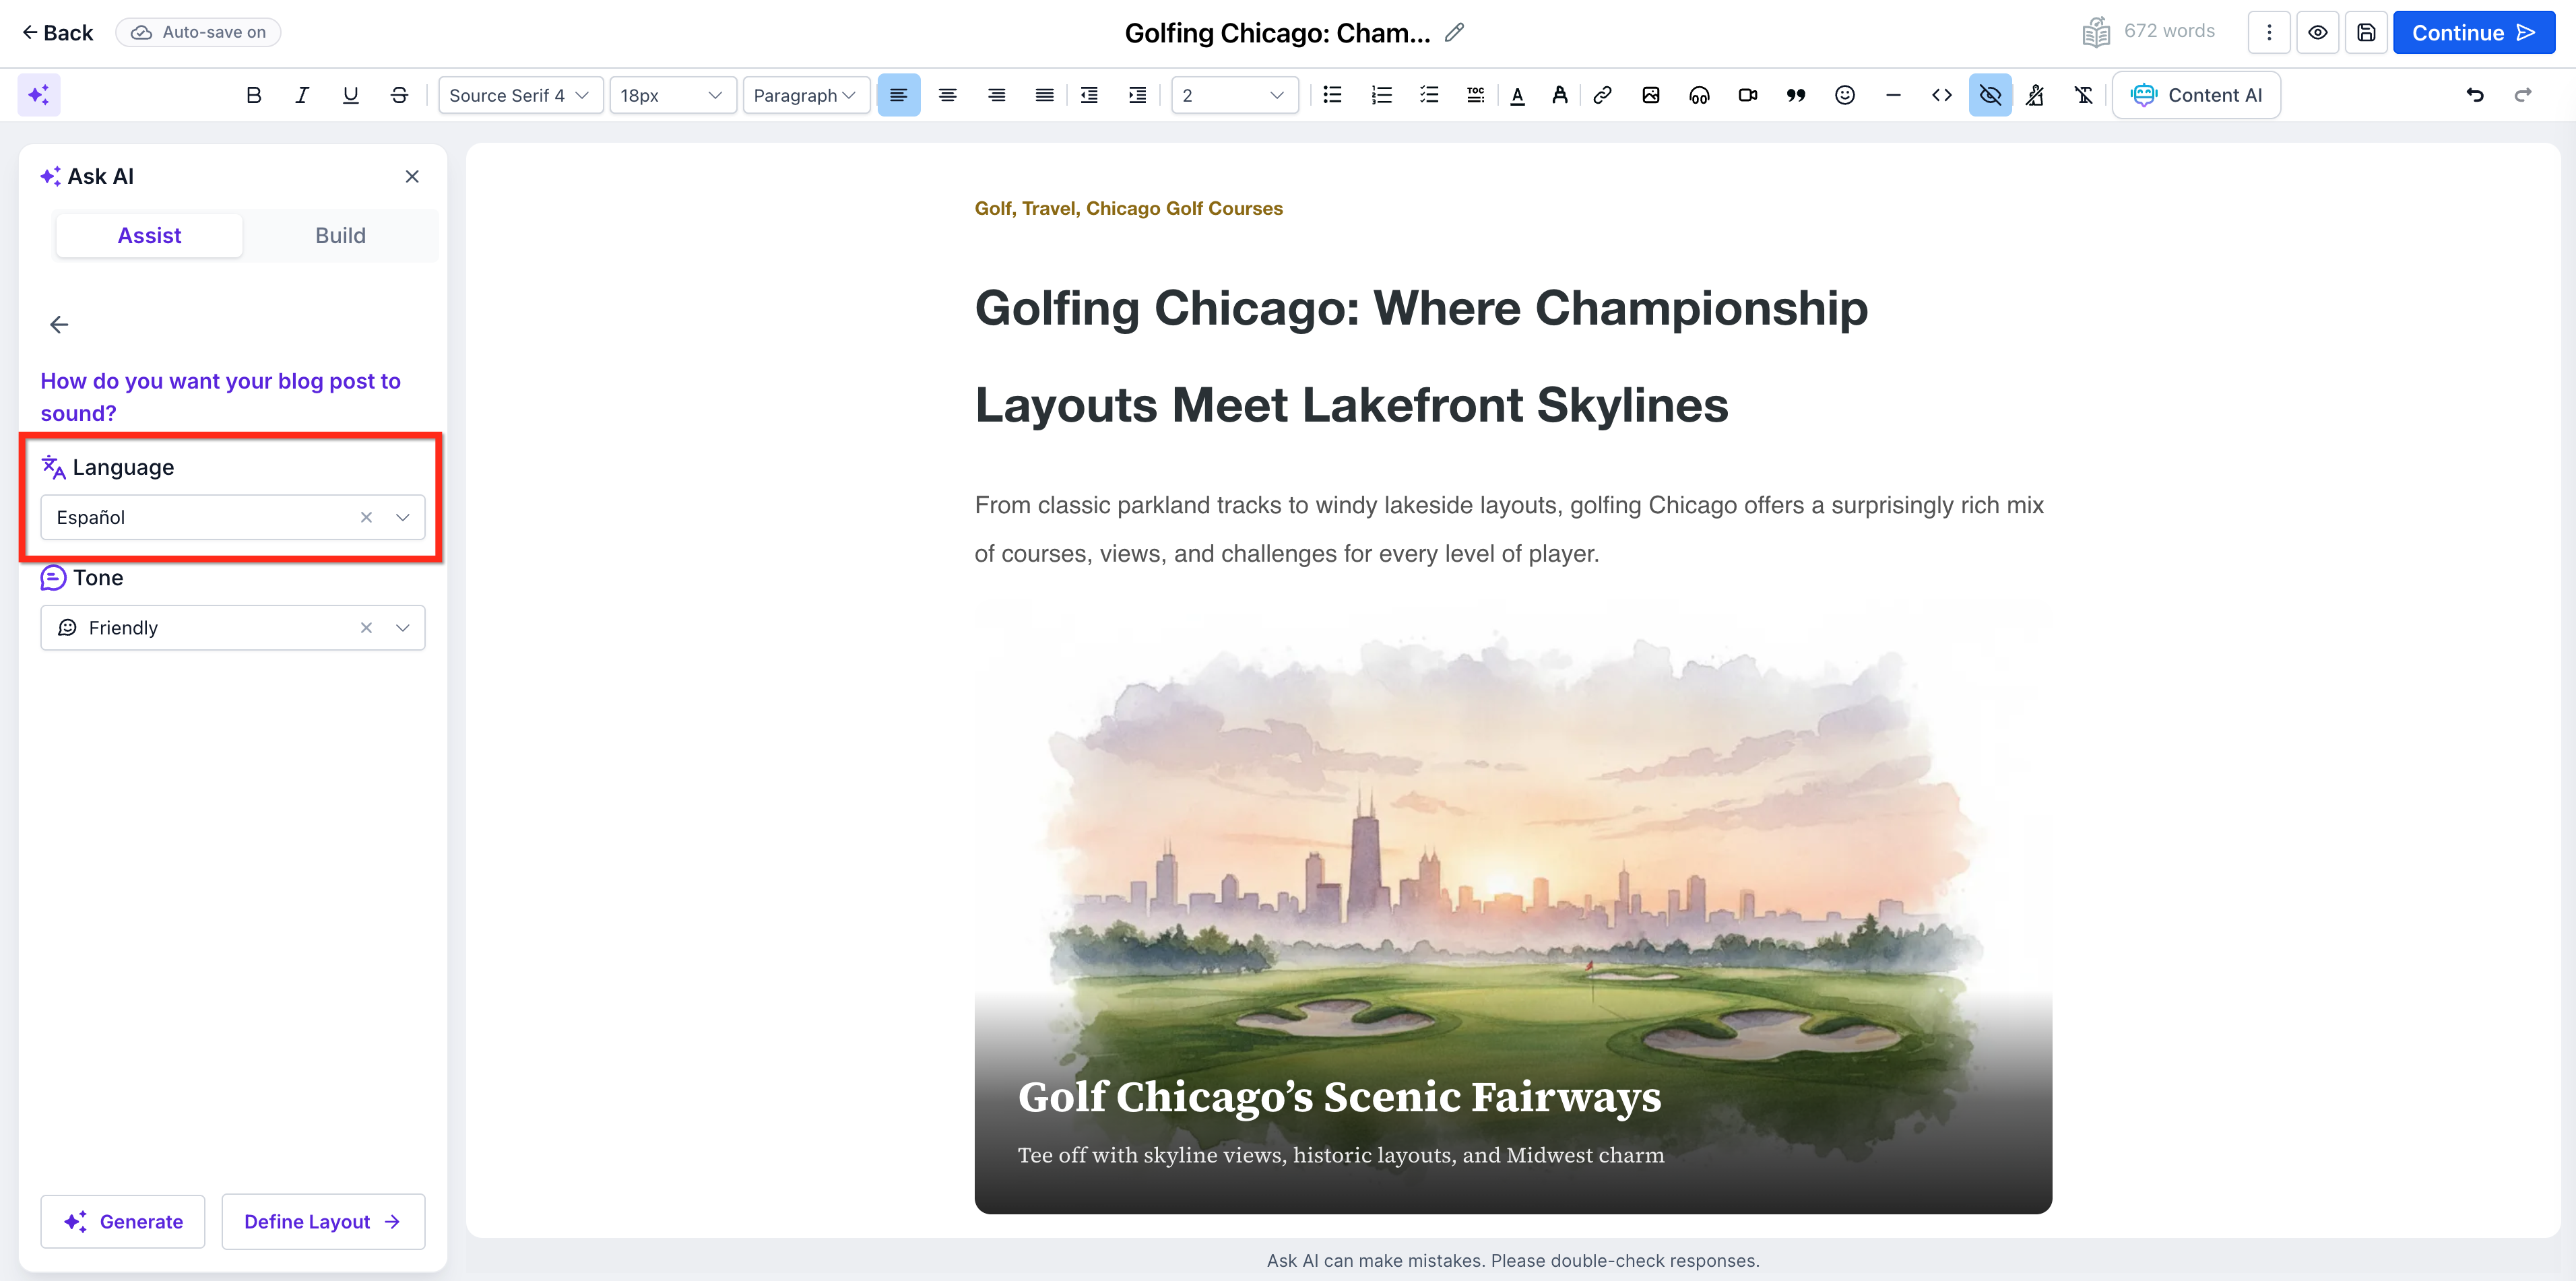2576x1281 pixels.
Task: Click the code block icon
Action: (x=1941, y=95)
